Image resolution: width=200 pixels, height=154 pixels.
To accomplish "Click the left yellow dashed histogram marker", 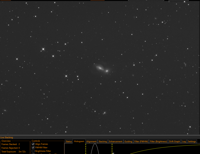I will click(86, 149).
